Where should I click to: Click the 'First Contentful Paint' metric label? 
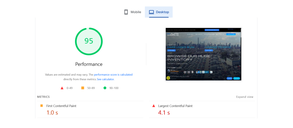click(61, 106)
